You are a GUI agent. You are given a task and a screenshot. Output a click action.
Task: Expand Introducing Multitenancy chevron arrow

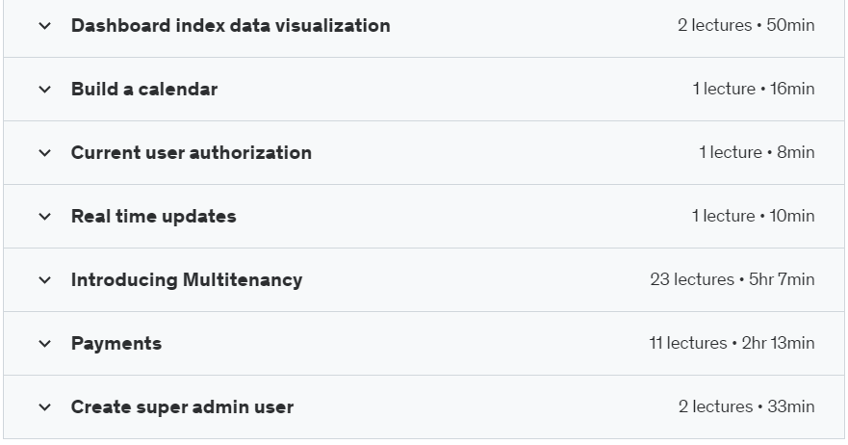click(45, 280)
